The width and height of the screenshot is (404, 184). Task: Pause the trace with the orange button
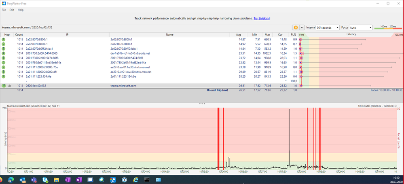(296, 27)
